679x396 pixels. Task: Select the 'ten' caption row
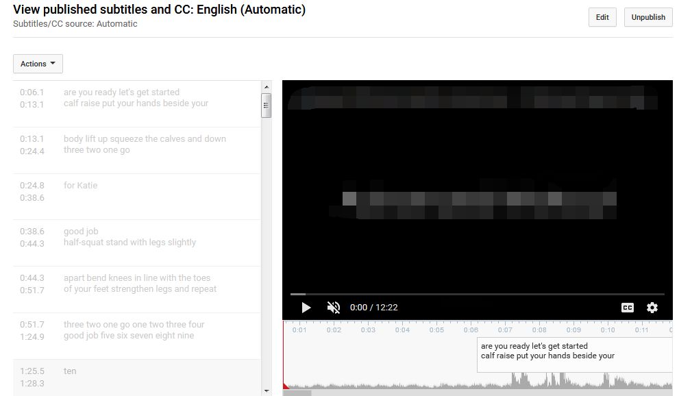137,378
